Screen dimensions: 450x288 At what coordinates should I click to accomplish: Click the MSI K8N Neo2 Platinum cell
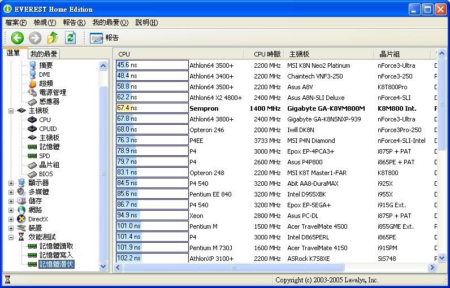(x=318, y=66)
